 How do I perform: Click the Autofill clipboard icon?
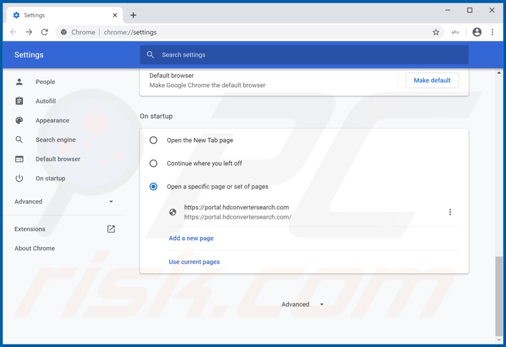(19, 101)
